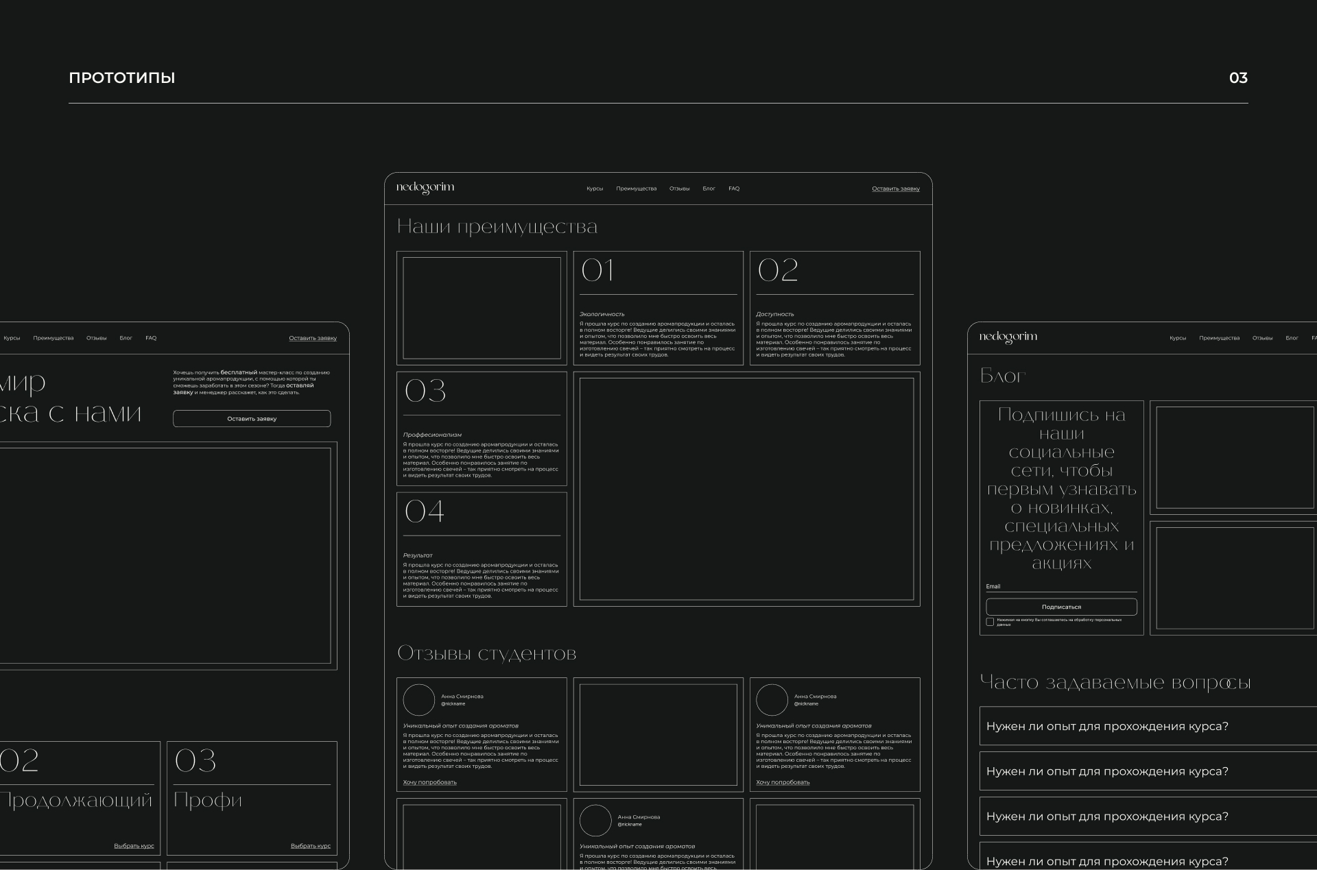Open FAQ in center prototype navigation

tap(734, 189)
